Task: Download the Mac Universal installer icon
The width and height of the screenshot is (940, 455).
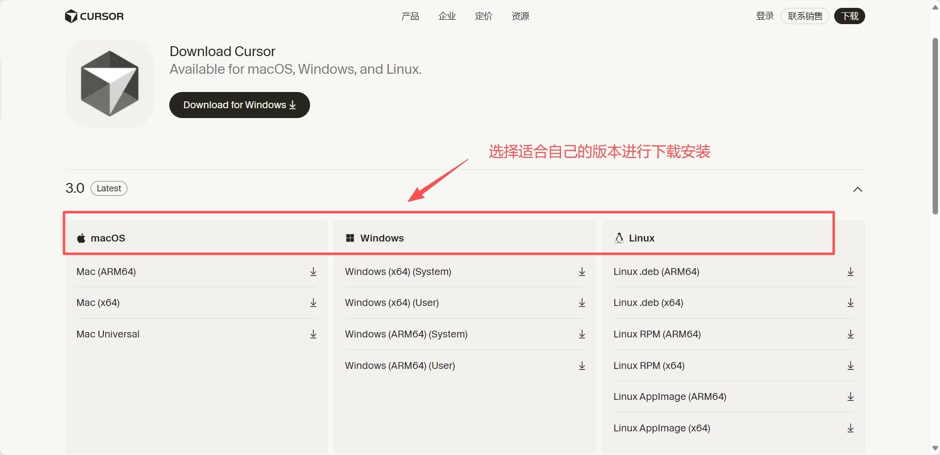Action: pyautogui.click(x=313, y=334)
